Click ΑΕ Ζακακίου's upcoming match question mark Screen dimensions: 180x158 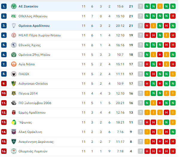(141, 6)
